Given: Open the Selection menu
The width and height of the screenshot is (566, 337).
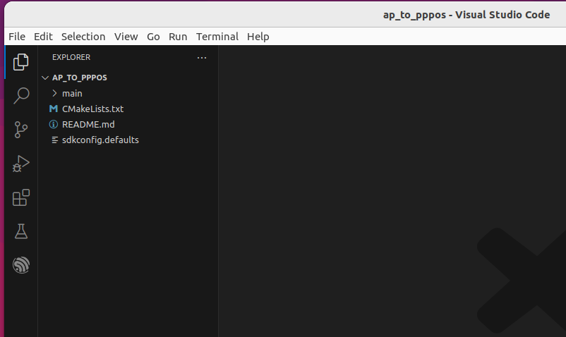Looking at the screenshot, I should [x=83, y=37].
